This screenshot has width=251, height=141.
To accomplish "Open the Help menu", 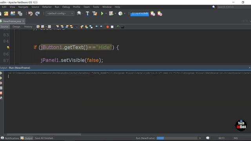I will coord(117,7).
